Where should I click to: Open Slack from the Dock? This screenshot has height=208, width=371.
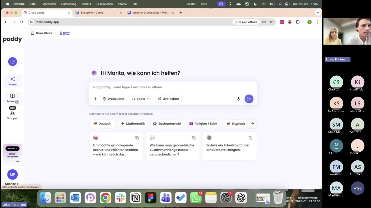click(x=121, y=198)
